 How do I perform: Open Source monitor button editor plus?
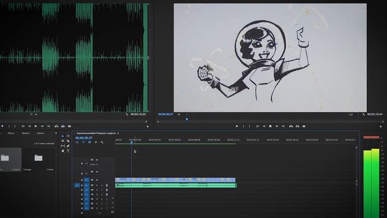pyautogui.click(x=148, y=127)
